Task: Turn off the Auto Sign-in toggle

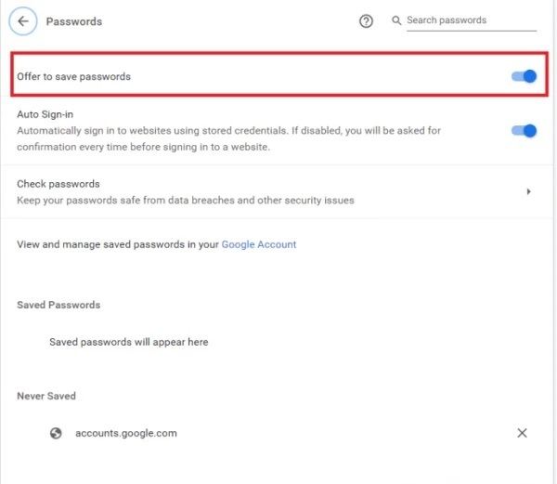Action: pyautogui.click(x=525, y=131)
